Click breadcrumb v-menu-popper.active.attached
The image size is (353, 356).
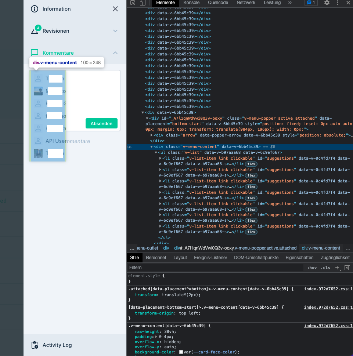(x=235, y=248)
